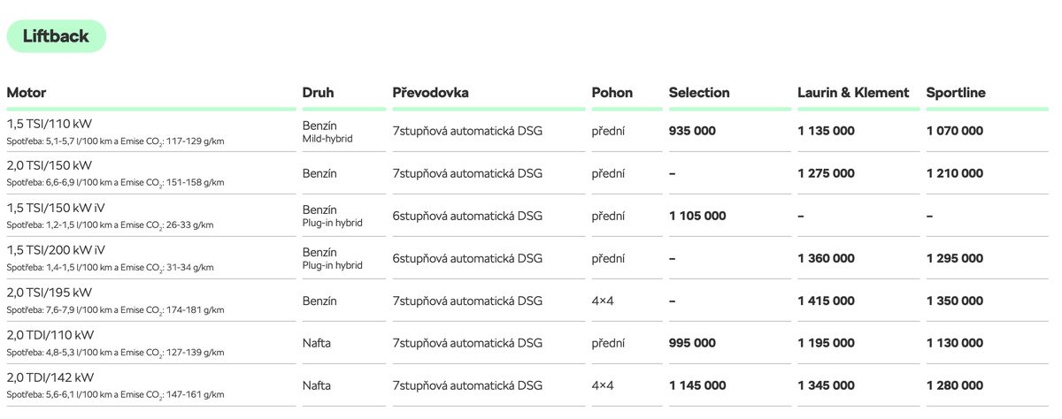Click the Druh column header
Viewport: 1062px width, 419px height.
click(x=319, y=93)
